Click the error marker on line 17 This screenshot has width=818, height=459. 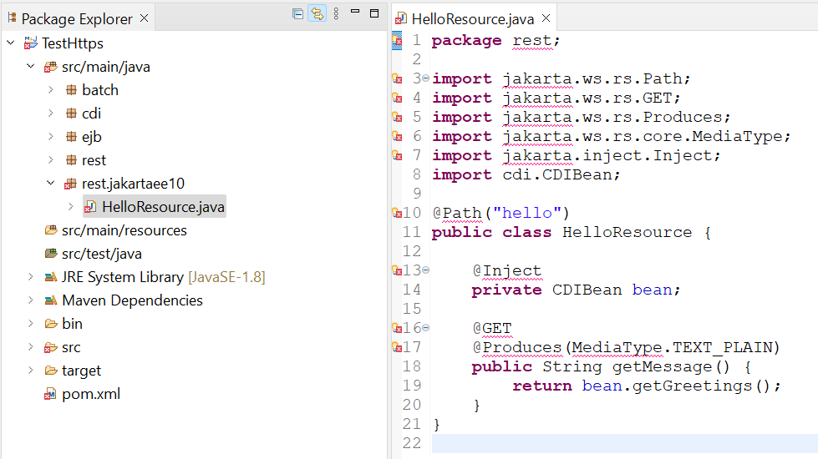pyautogui.click(x=397, y=347)
